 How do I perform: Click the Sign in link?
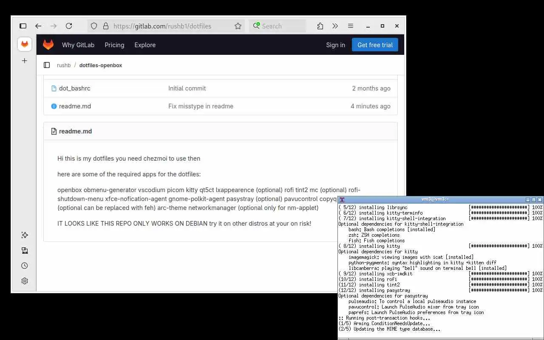(335, 45)
